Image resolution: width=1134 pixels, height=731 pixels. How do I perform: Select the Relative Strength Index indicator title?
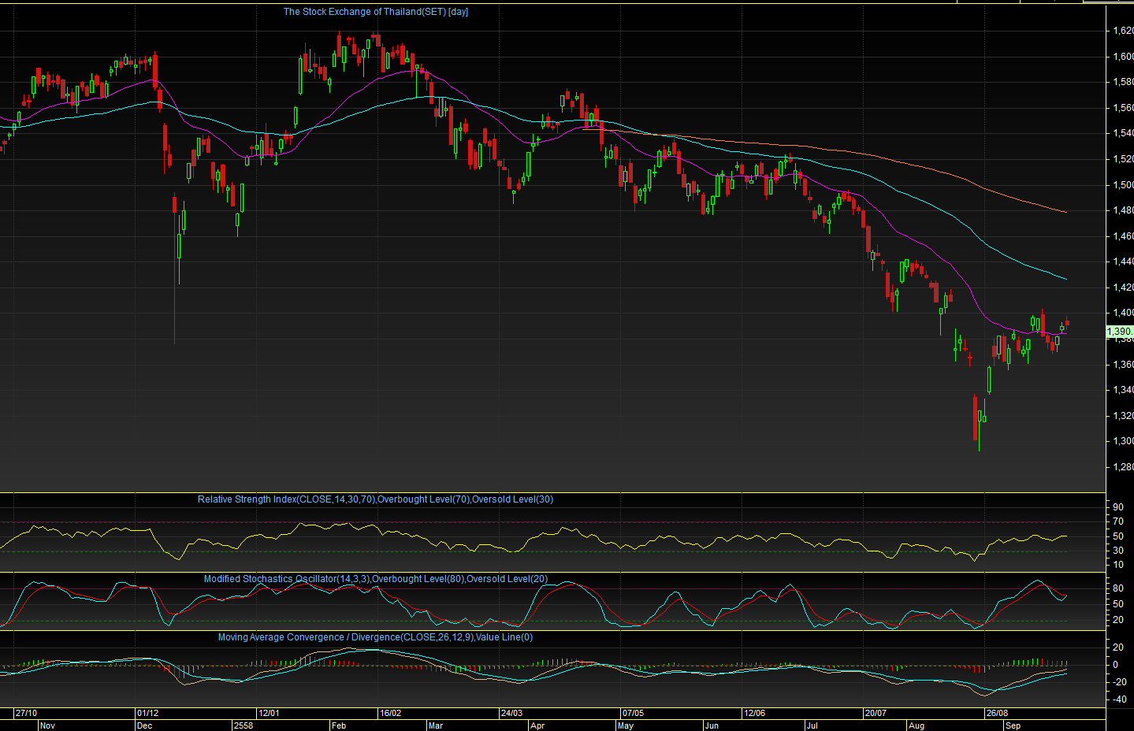(376, 499)
